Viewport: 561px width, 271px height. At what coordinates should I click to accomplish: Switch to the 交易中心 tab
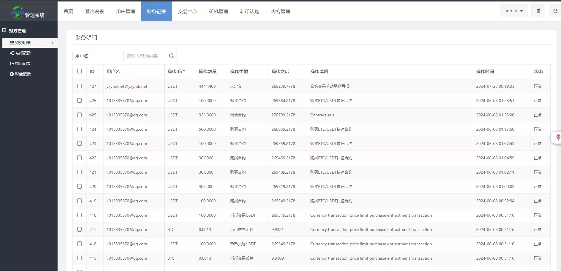click(x=187, y=11)
